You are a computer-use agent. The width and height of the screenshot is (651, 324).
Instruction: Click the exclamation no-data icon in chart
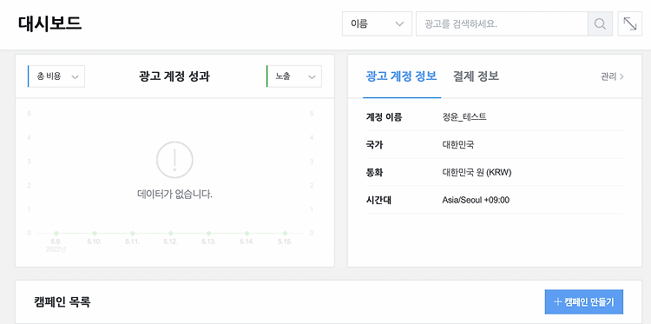click(x=174, y=160)
